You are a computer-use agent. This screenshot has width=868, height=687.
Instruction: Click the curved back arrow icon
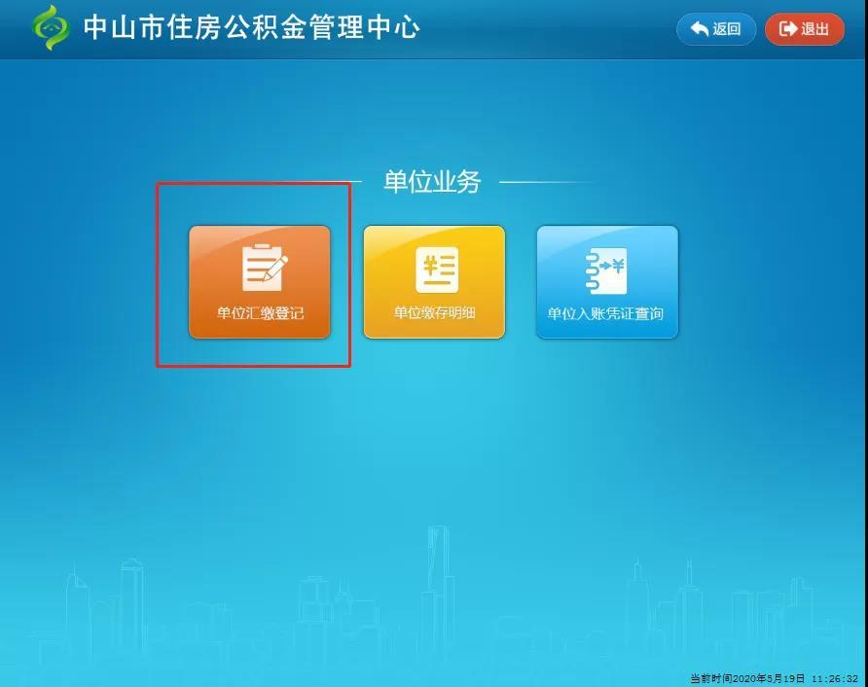tap(700, 29)
